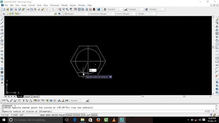Click the Cut scissors icon
The height and width of the screenshot is (123, 219).
[x=28, y=9]
